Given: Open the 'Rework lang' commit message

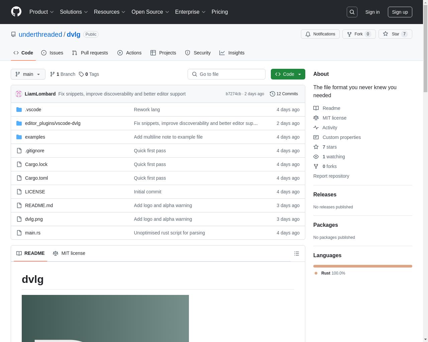Looking at the screenshot, I should pos(147,110).
